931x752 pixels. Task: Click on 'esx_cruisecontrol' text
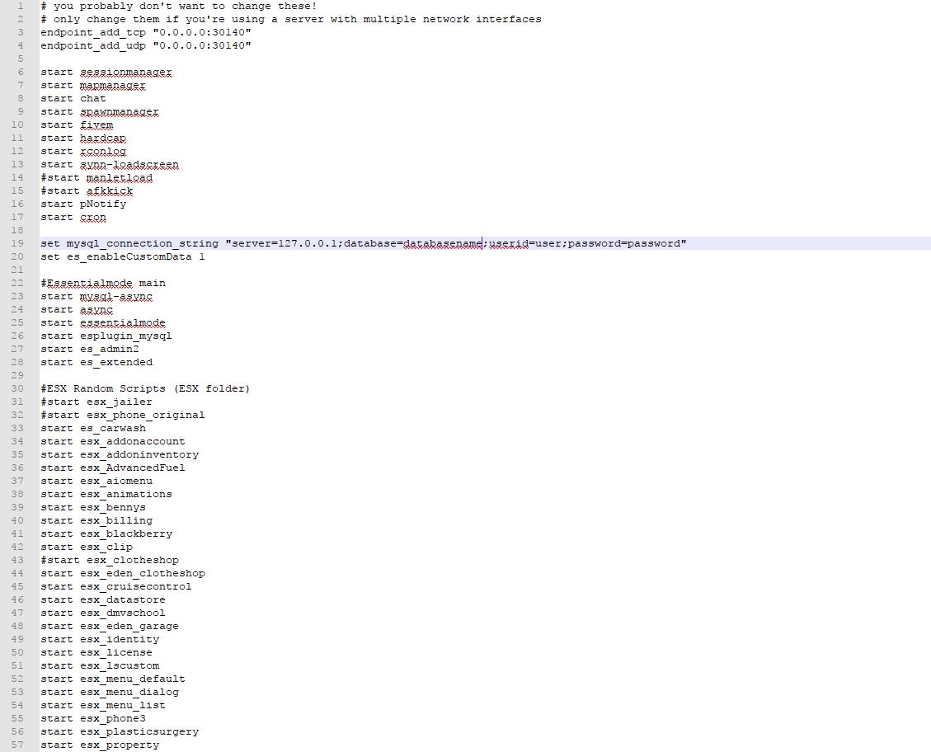coord(136,586)
